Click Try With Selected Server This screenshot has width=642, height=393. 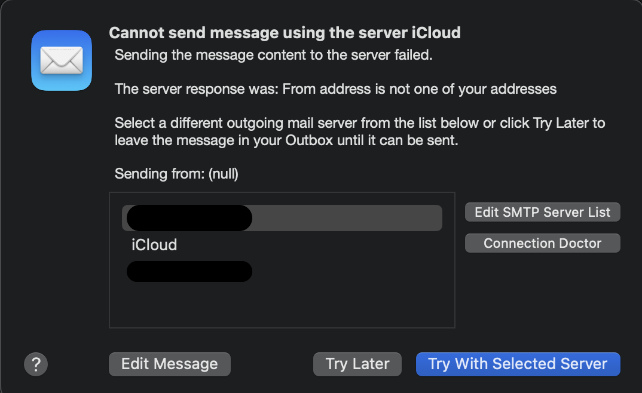pyautogui.click(x=518, y=364)
